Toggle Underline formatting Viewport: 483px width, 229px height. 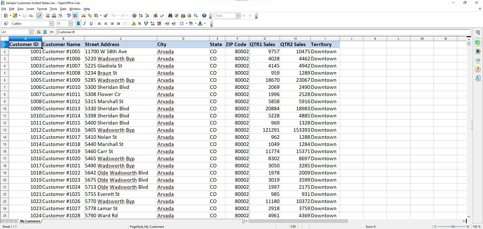click(x=91, y=24)
